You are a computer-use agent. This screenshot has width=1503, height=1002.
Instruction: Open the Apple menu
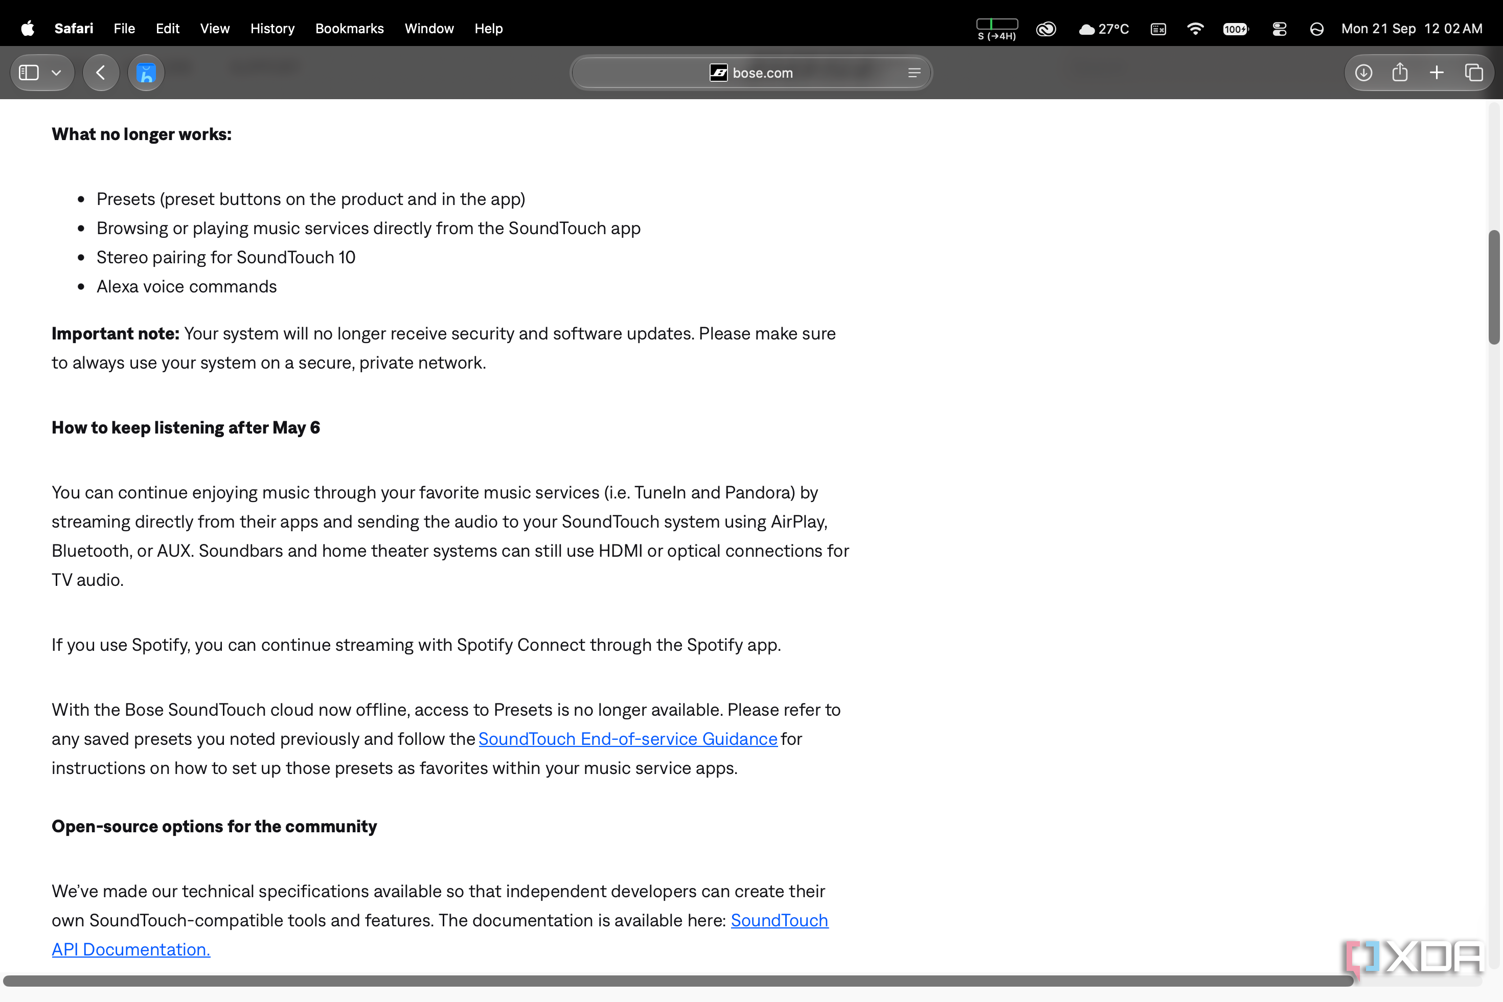coord(28,29)
